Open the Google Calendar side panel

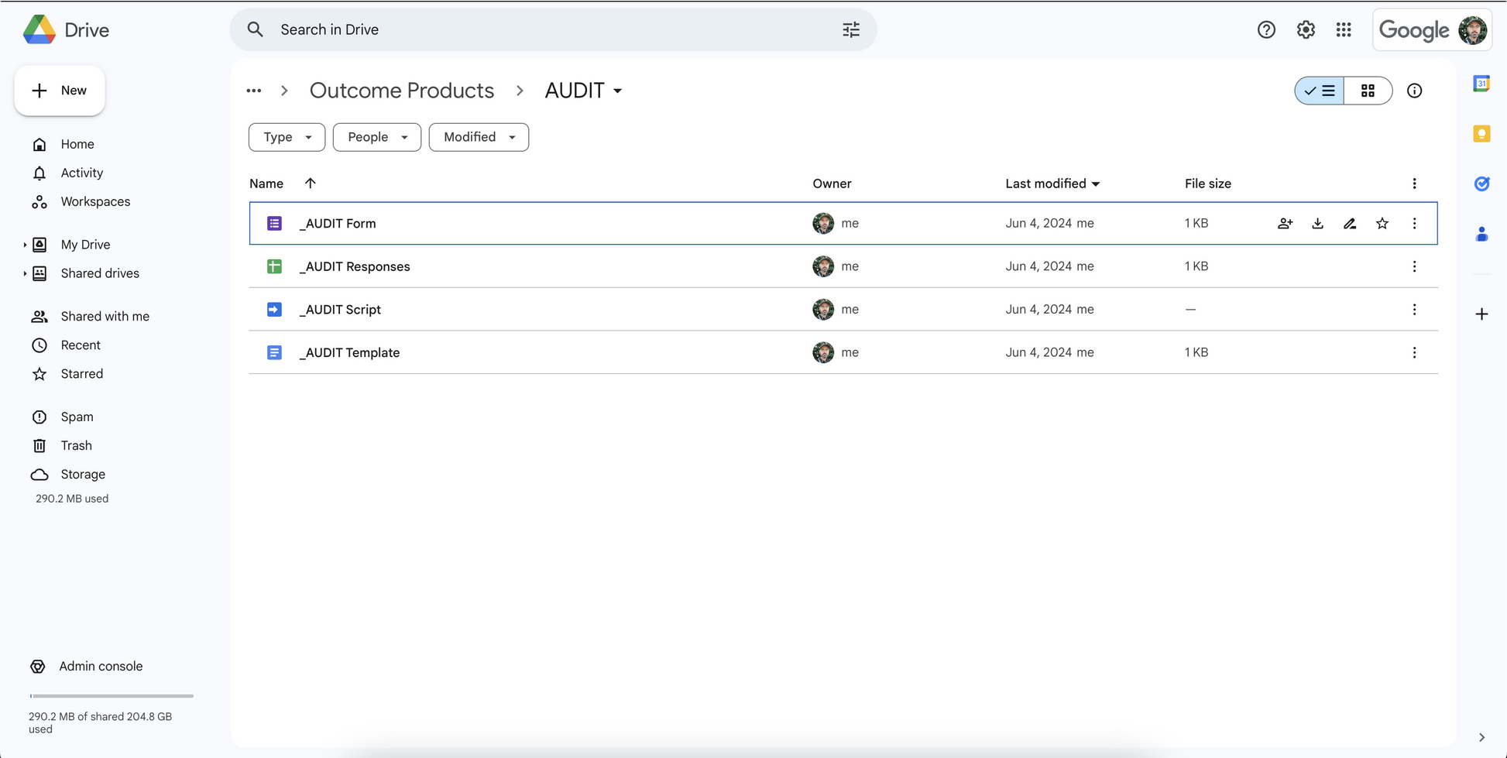point(1481,84)
